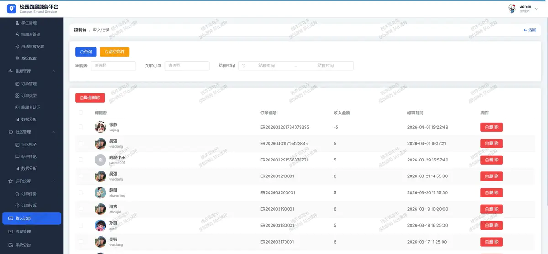Open the 关联订单 select dropdown
548x254 pixels.
(x=187, y=66)
